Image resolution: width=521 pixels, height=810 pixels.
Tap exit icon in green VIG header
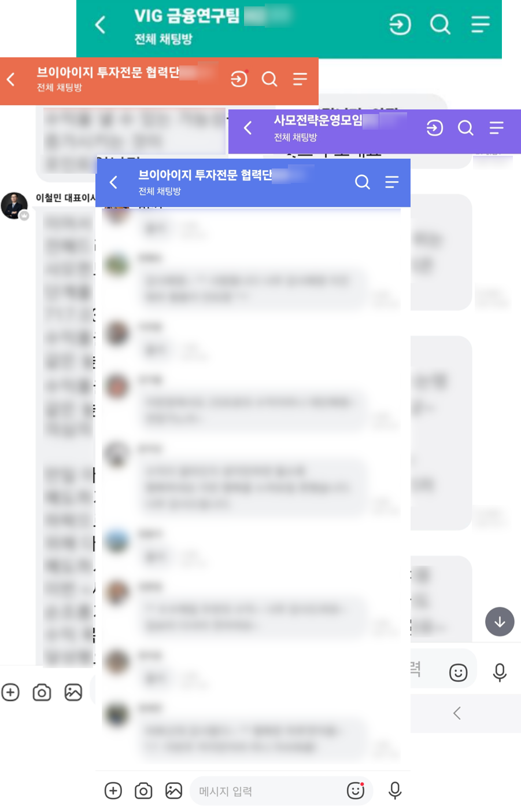pyautogui.click(x=400, y=24)
